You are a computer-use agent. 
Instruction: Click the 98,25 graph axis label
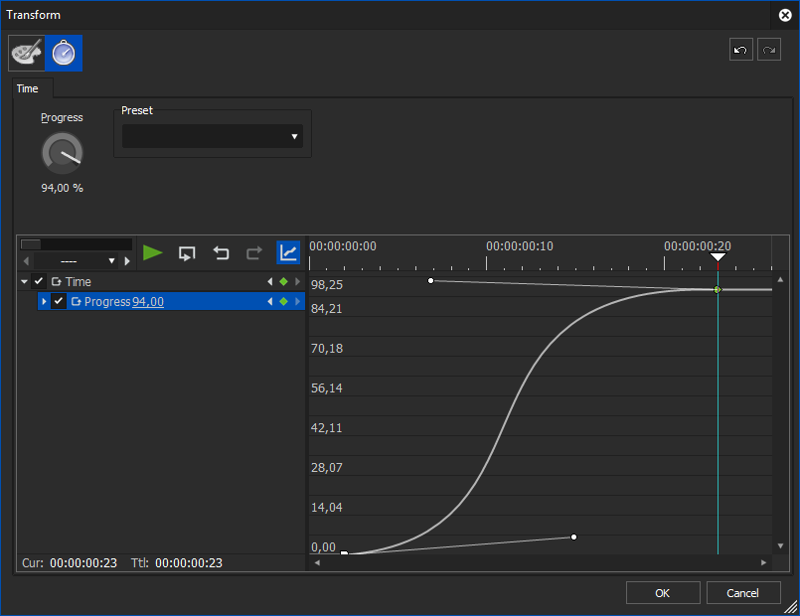327,285
